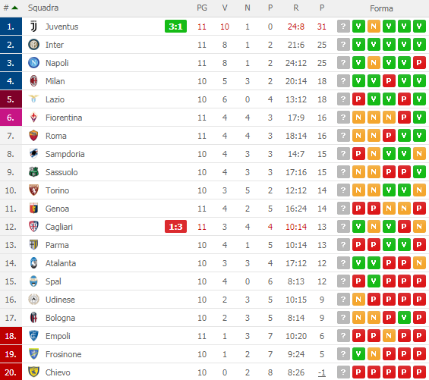Click the Chievo club crest
The image size is (429, 380).
pyautogui.click(x=33, y=372)
